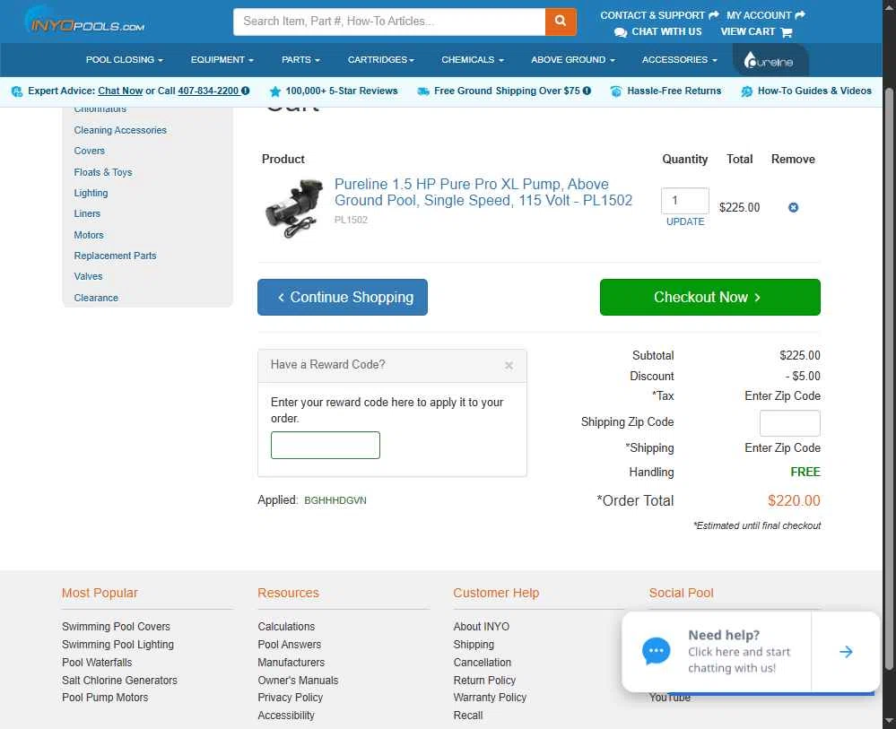The image size is (896, 729).
Task: Expand the Equipment dropdown menu
Action: 222,59
